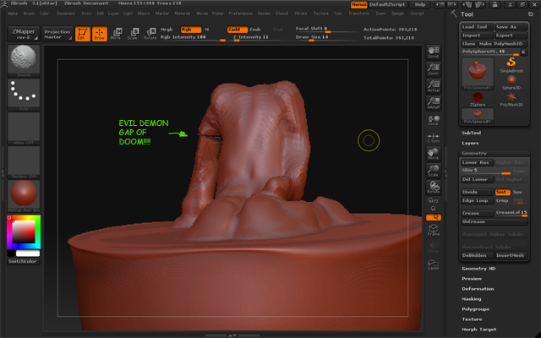The image size is (541, 338).
Task: Open the Alpha menu
Action: 13,14
